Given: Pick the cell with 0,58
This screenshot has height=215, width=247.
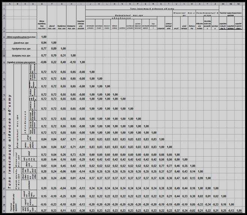Looking at the screenshot, I should [42, 159].
